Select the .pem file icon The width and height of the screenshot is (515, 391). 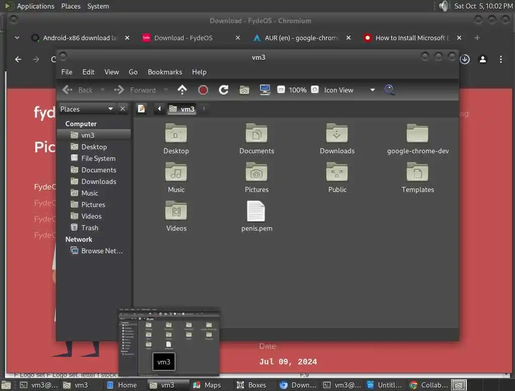tap(256, 211)
